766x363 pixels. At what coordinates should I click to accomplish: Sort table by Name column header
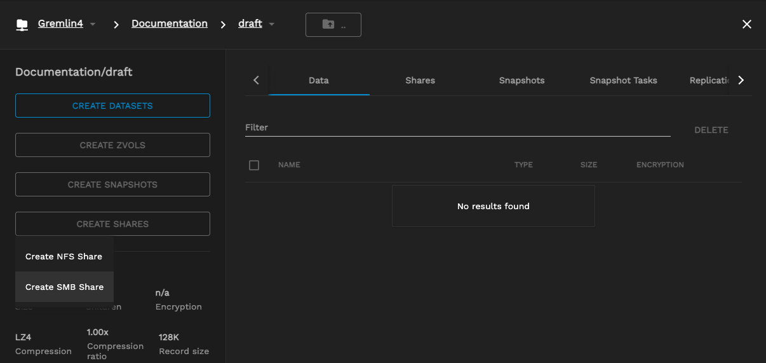click(289, 165)
